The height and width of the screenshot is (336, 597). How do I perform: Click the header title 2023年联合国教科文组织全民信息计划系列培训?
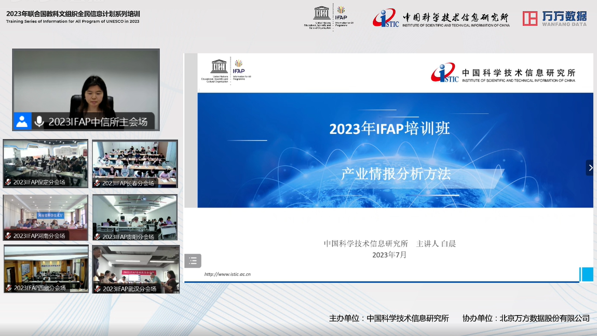[73, 13]
